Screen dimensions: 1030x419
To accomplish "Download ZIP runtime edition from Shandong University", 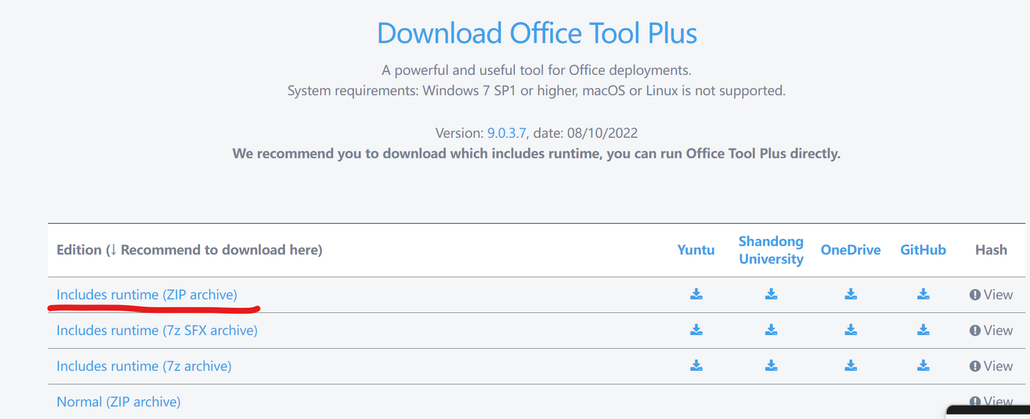I will [771, 294].
